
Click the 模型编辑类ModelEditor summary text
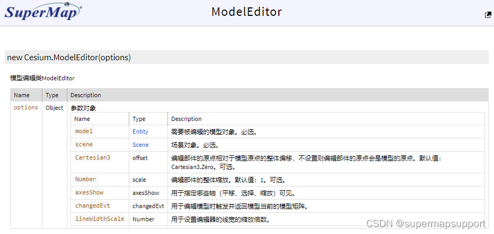42,78
